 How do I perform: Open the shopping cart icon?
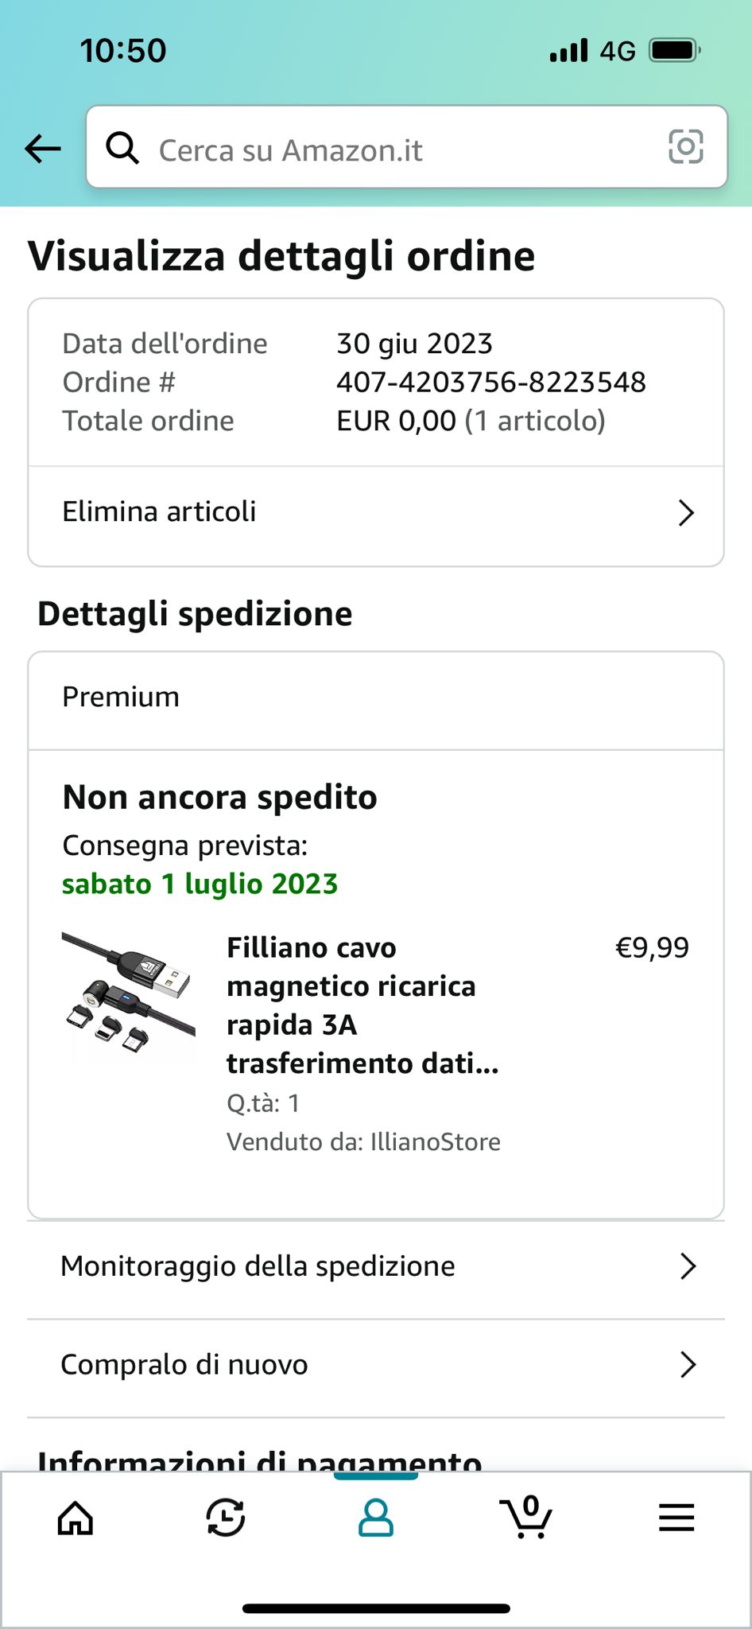[525, 1518]
